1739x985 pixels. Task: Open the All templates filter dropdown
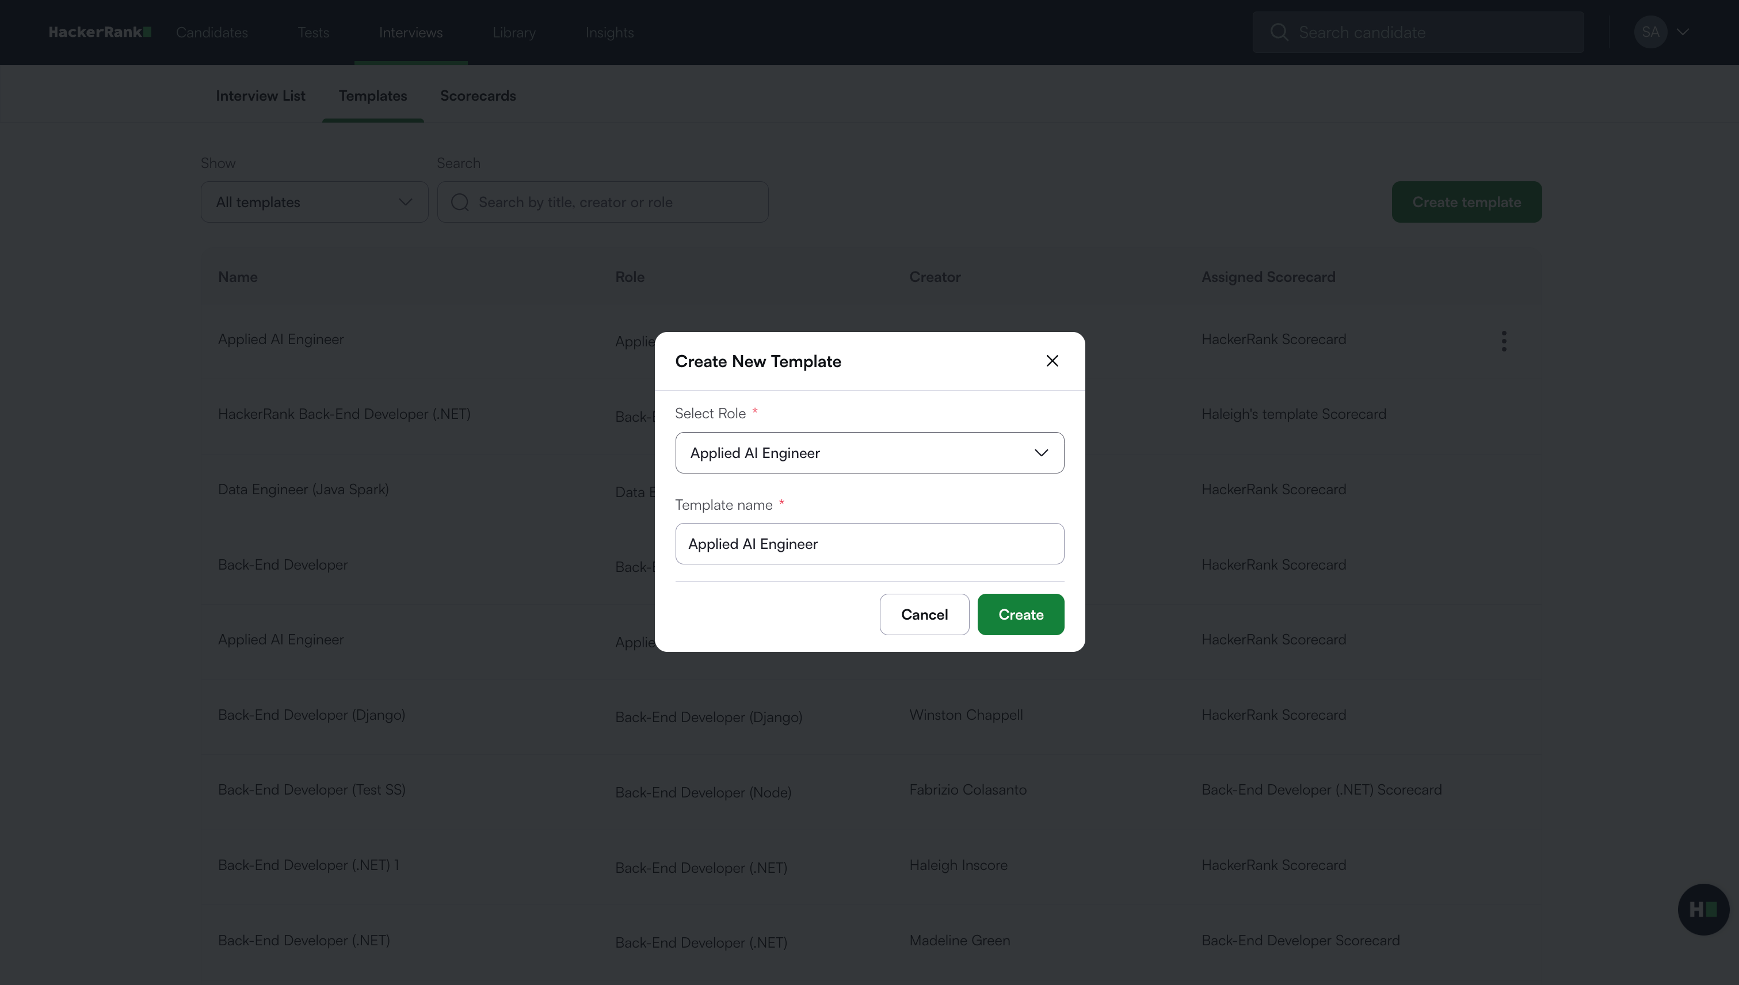pos(314,203)
